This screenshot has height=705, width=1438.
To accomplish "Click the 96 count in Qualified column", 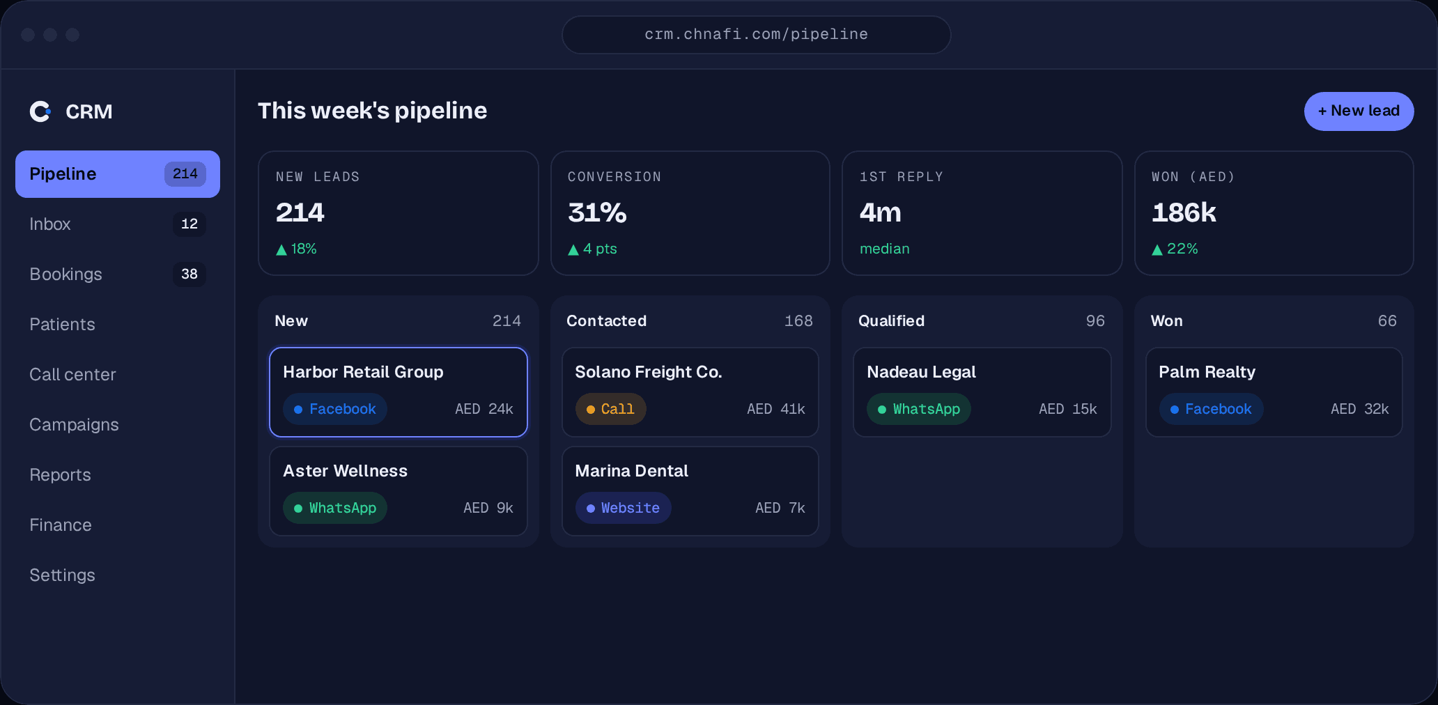I will pyautogui.click(x=1095, y=321).
